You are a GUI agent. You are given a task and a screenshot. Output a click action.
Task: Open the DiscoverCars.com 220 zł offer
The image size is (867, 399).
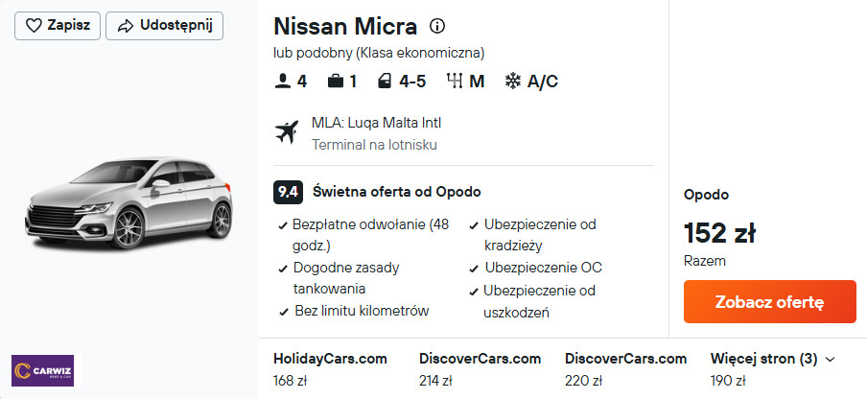click(625, 369)
